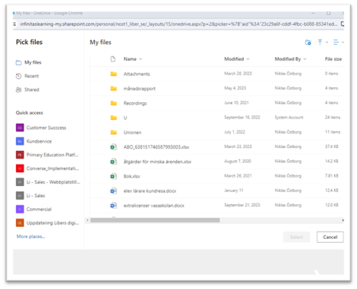Open Shared in the sidebar
The width and height of the screenshot is (357, 289).
27,90
